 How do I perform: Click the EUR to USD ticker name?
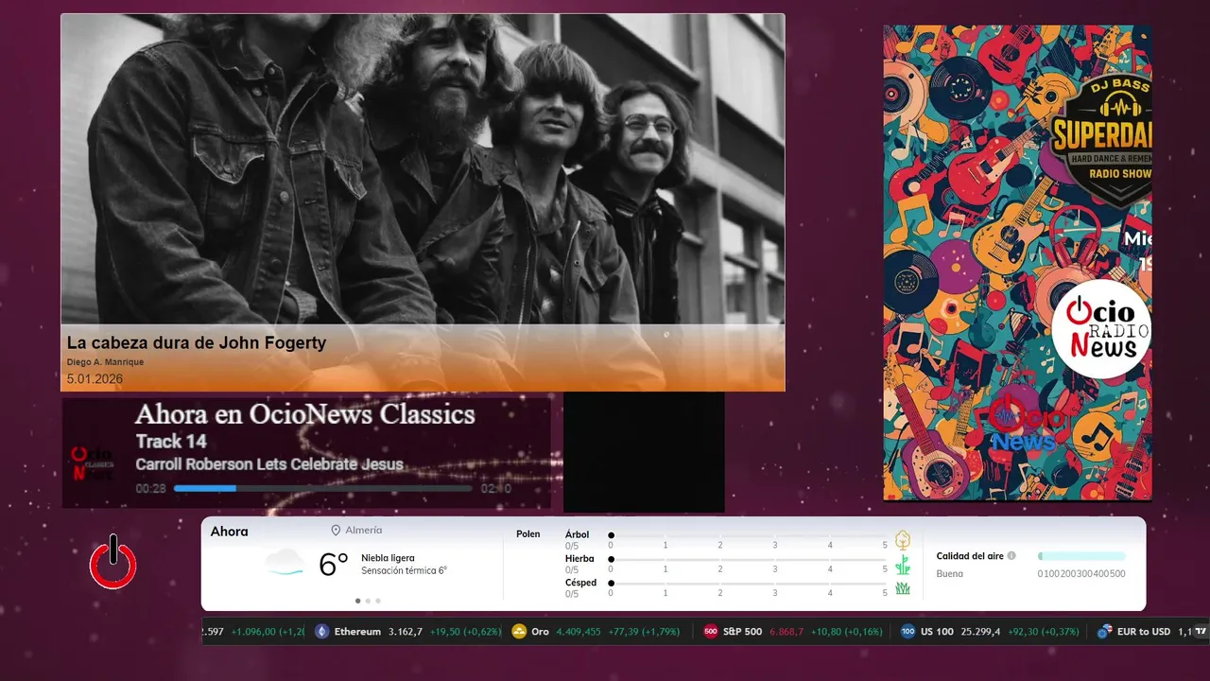[1143, 632]
